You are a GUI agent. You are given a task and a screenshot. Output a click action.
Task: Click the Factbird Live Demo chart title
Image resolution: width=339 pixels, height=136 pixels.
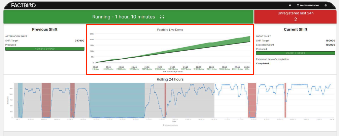tap(170, 30)
